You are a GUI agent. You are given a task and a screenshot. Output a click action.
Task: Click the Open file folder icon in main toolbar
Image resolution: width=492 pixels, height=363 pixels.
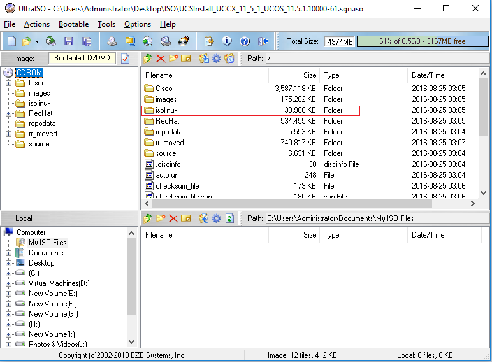tap(27, 41)
